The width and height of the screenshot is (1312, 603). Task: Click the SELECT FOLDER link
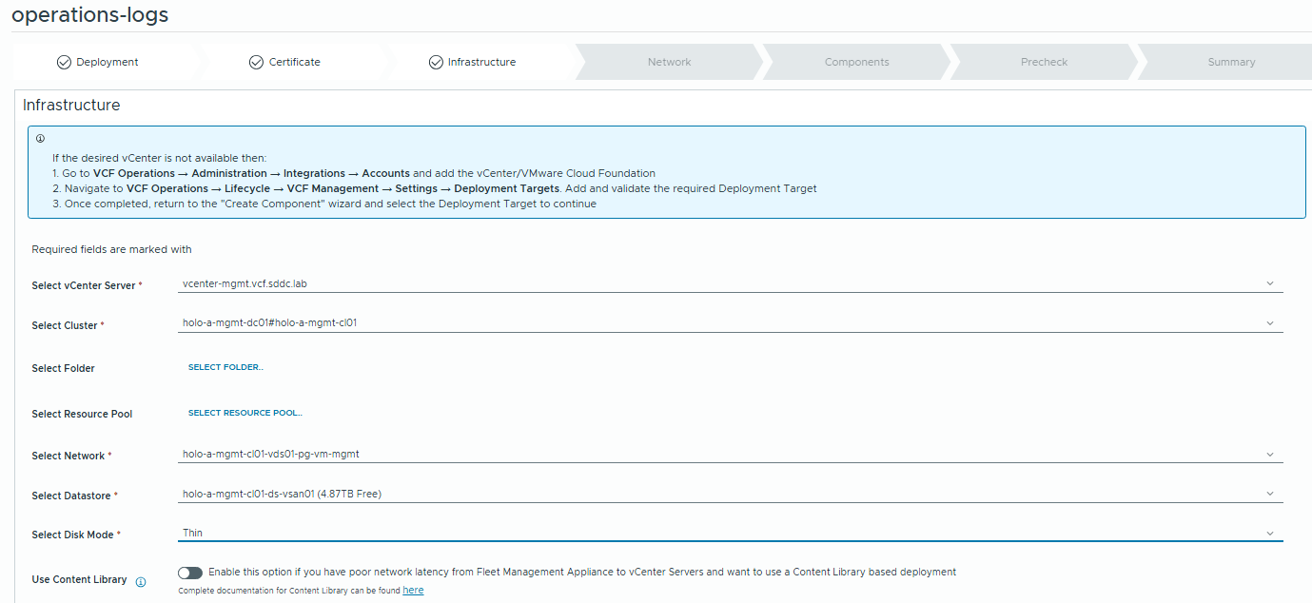point(225,368)
